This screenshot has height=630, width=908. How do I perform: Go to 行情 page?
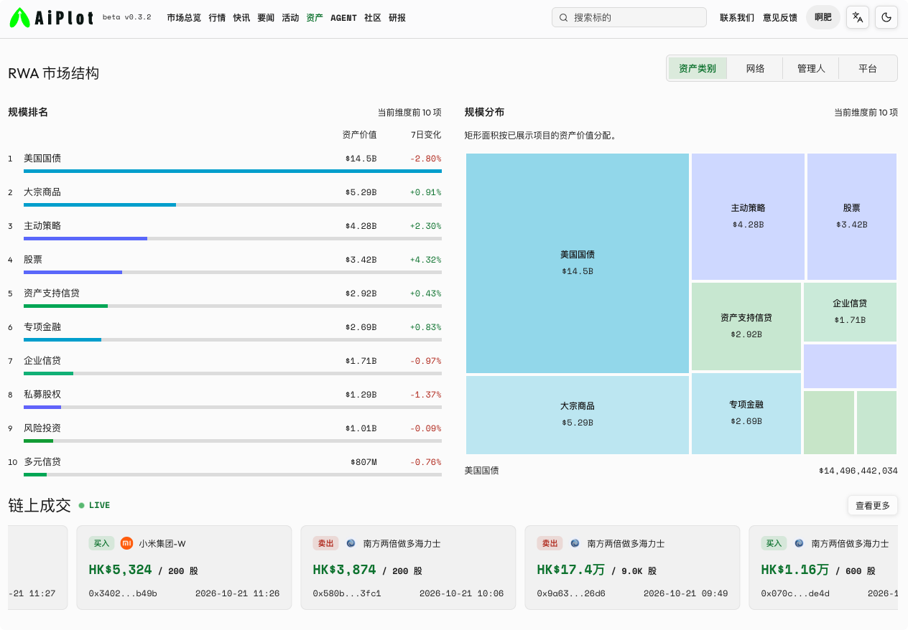(217, 17)
